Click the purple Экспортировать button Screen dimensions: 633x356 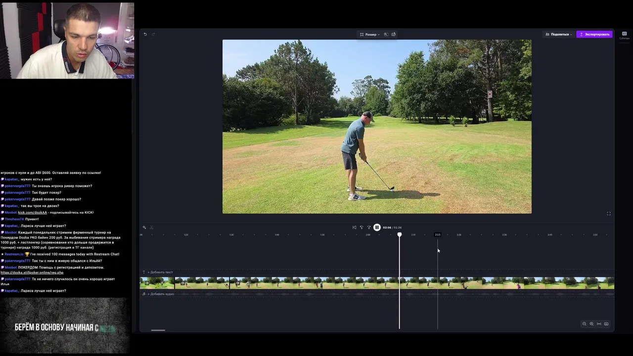[x=594, y=35]
